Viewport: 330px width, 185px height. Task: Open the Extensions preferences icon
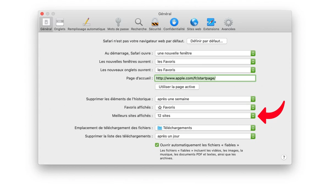tap(211, 22)
